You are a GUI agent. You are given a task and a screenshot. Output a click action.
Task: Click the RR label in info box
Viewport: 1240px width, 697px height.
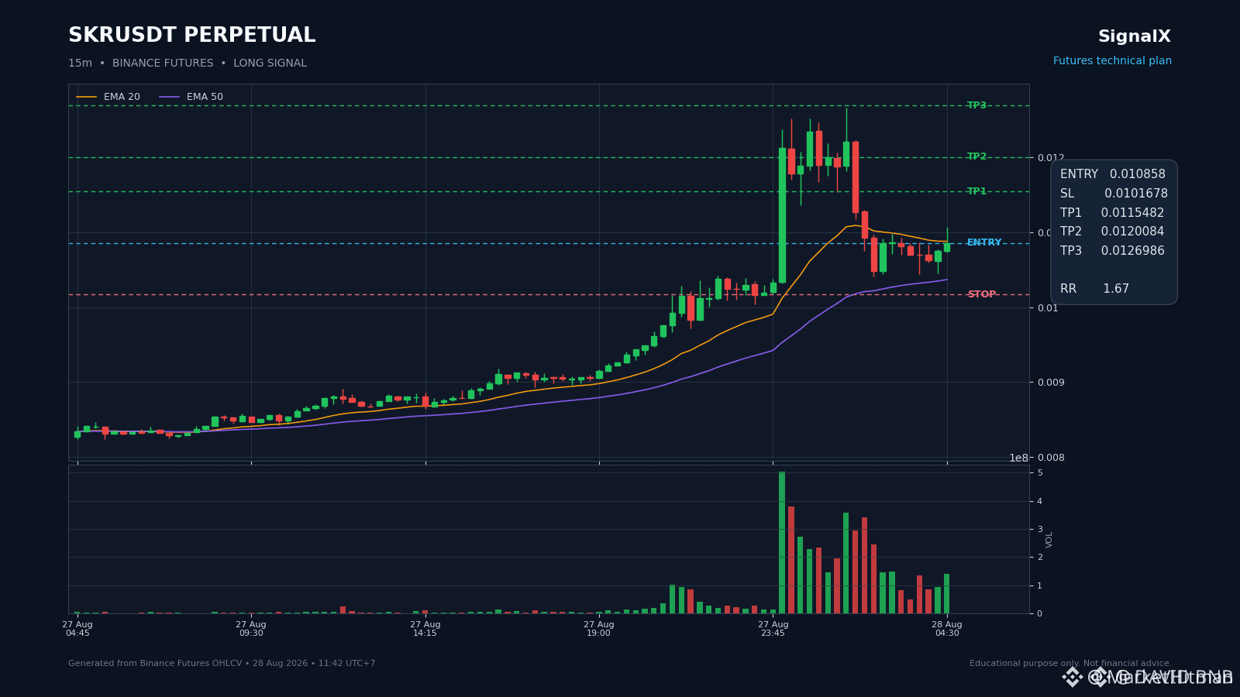point(1068,289)
